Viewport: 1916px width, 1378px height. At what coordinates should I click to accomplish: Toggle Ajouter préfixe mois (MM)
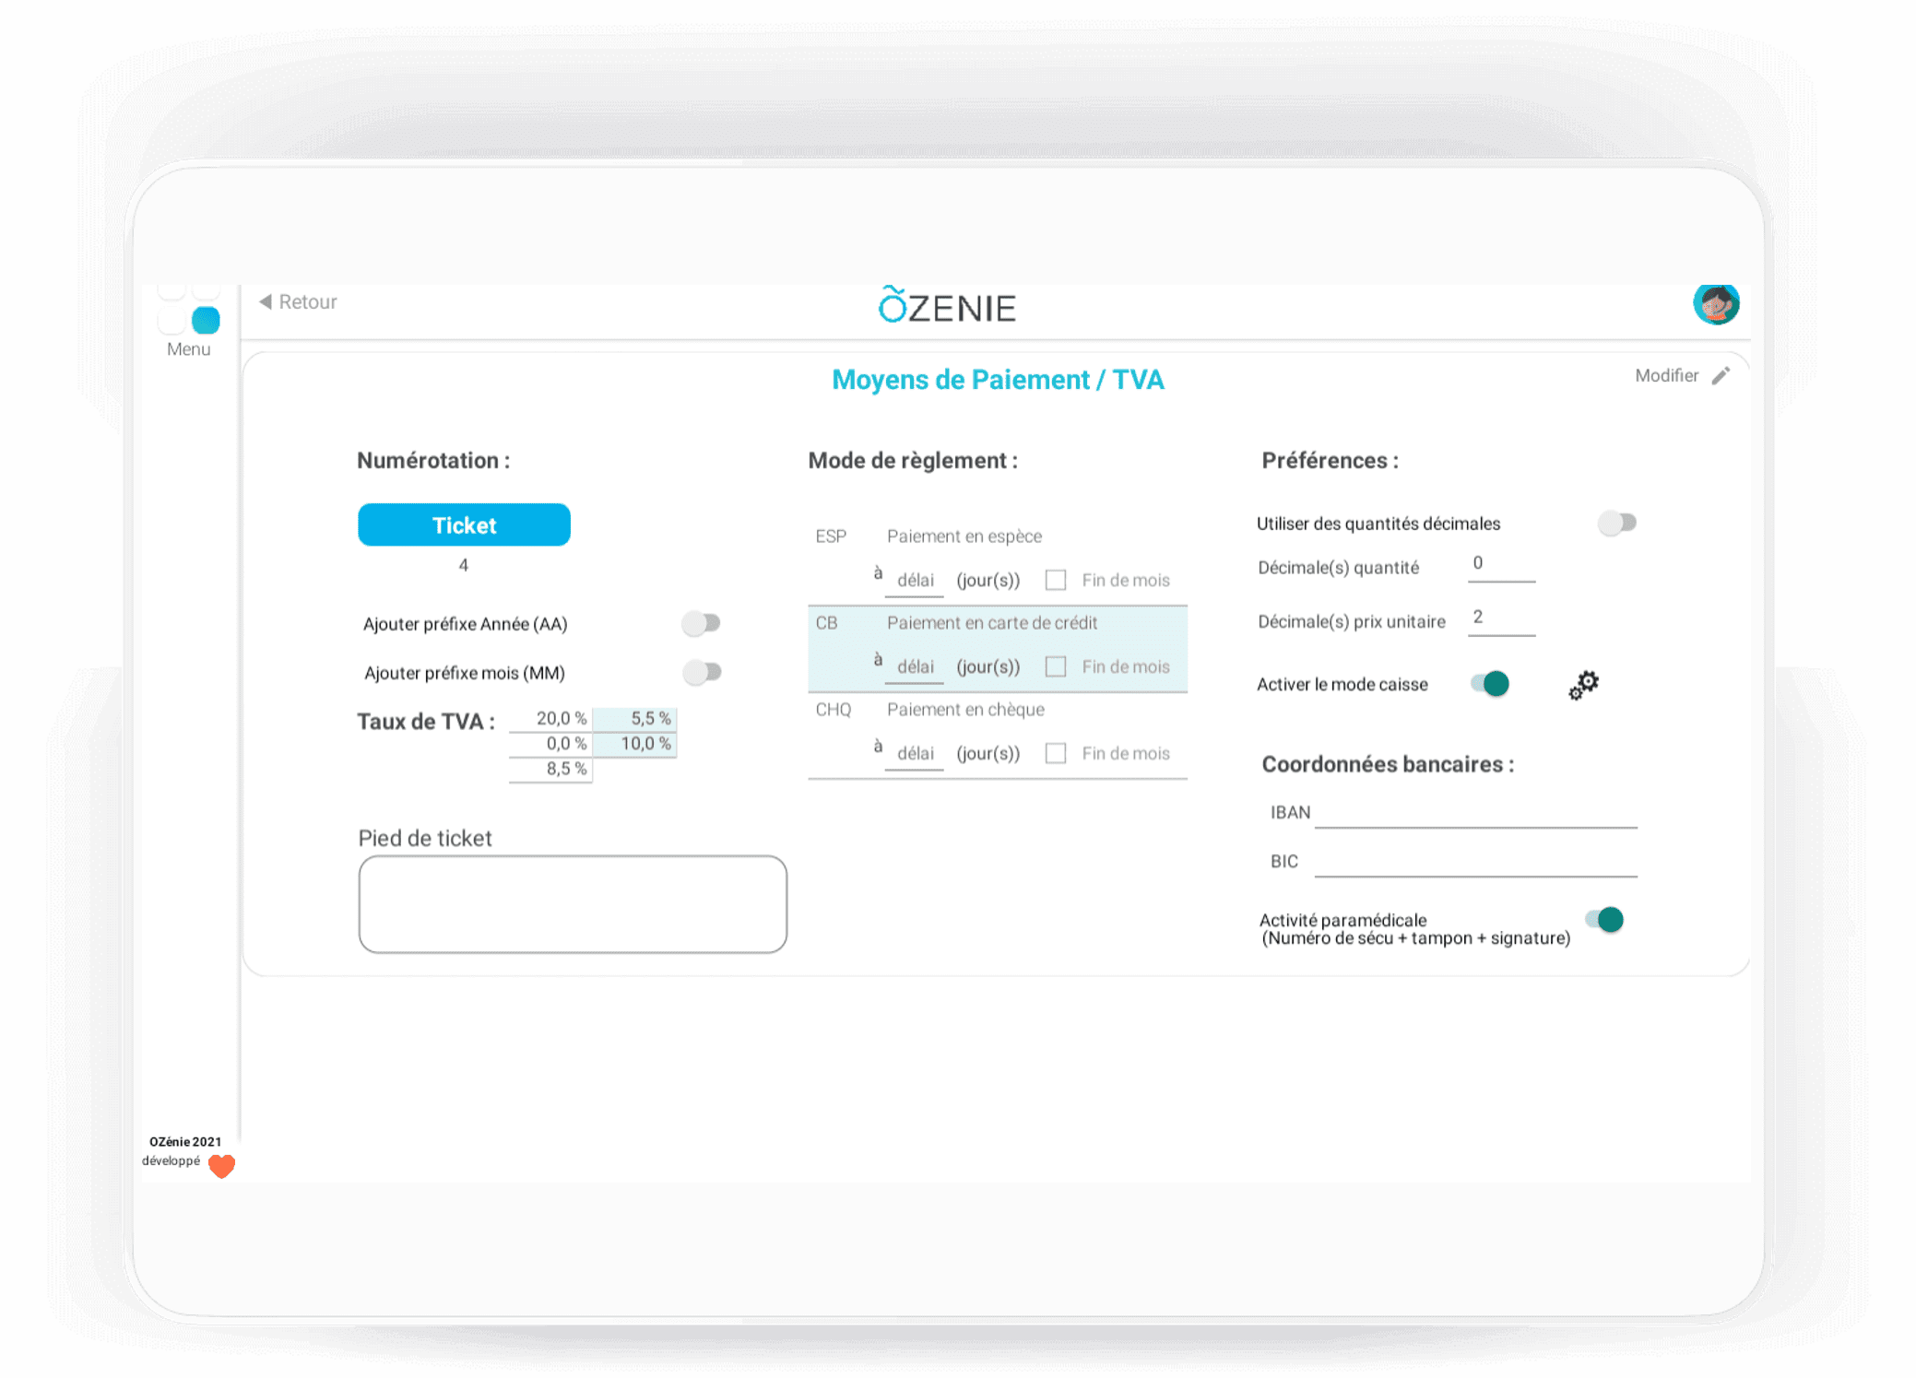(702, 672)
